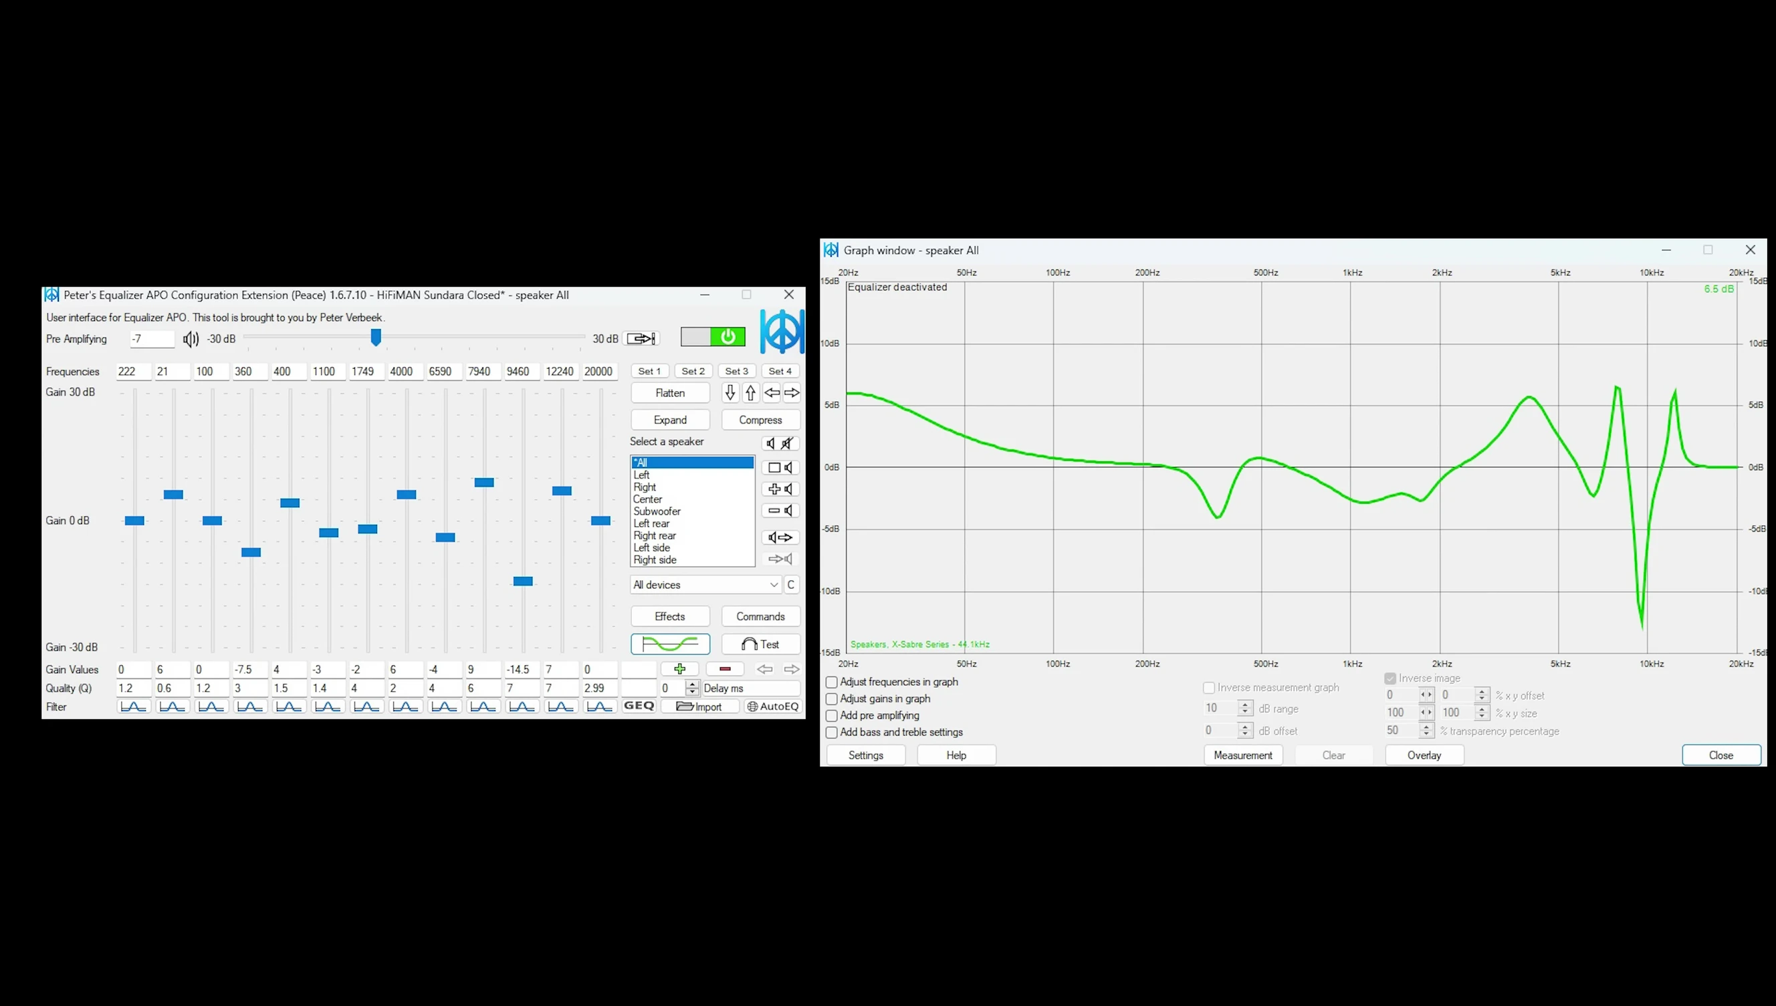Click the speaker with right arrow copy icon
1776x1006 pixels.
pos(781,537)
